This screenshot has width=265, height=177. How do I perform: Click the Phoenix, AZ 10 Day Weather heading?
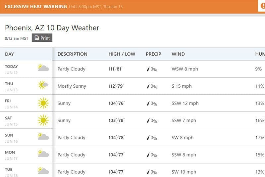pos(52,28)
